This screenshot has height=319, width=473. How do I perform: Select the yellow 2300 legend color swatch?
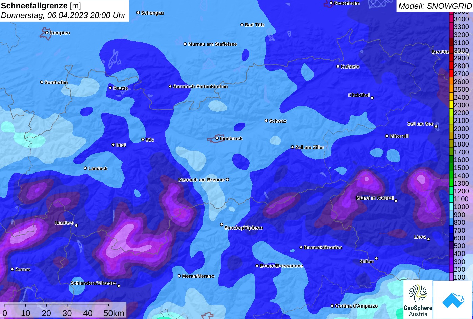451,105
